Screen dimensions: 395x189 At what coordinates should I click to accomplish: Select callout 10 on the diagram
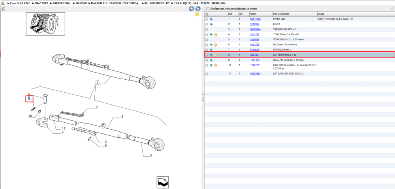coord(30,116)
